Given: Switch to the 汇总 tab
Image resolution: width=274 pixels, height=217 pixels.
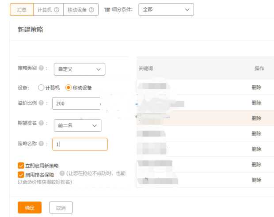Looking at the screenshot, I should tap(22, 10).
